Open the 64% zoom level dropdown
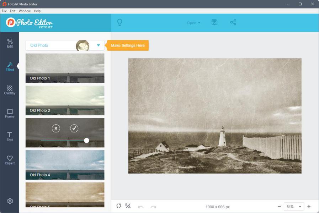The image size is (319, 213). click(x=294, y=207)
